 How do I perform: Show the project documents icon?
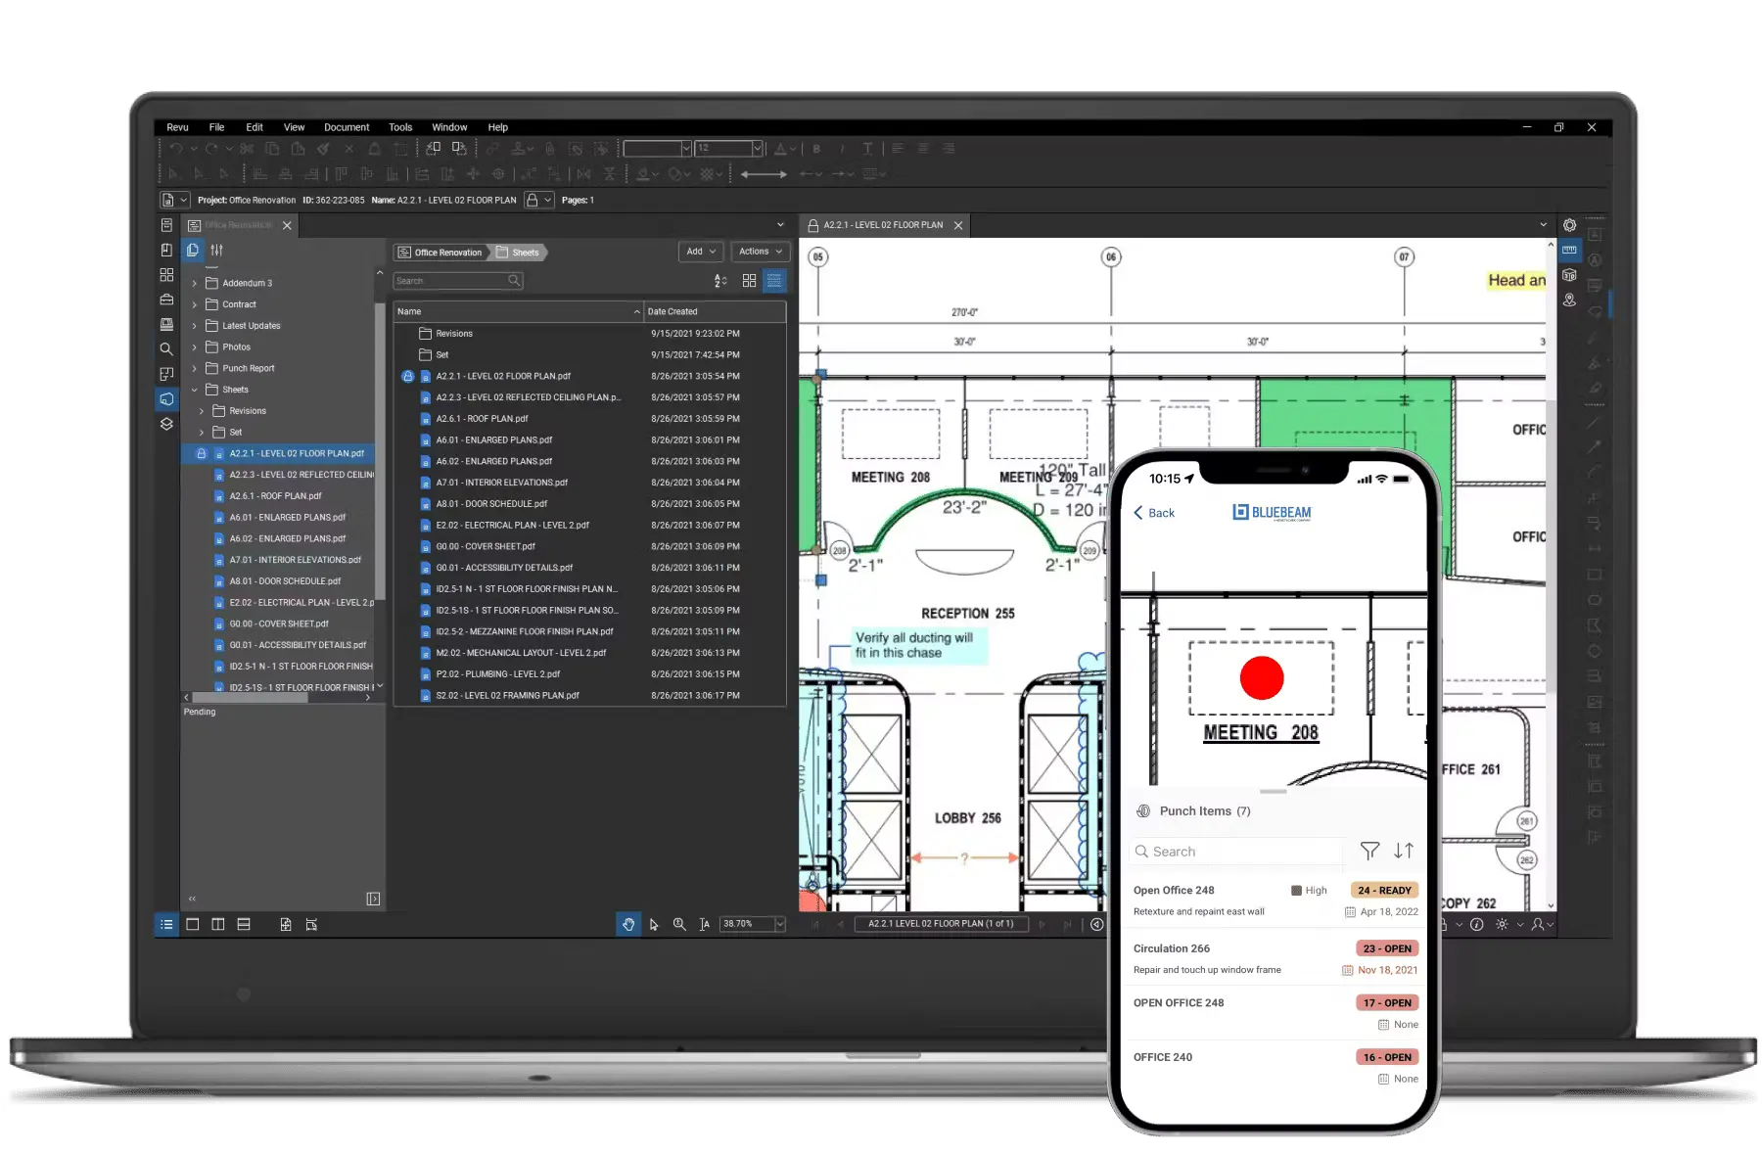tap(193, 251)
